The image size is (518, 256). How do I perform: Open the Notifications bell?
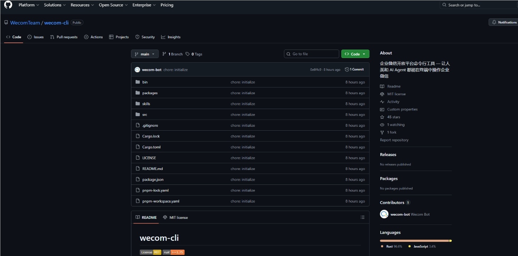click(x=495, y=22)
